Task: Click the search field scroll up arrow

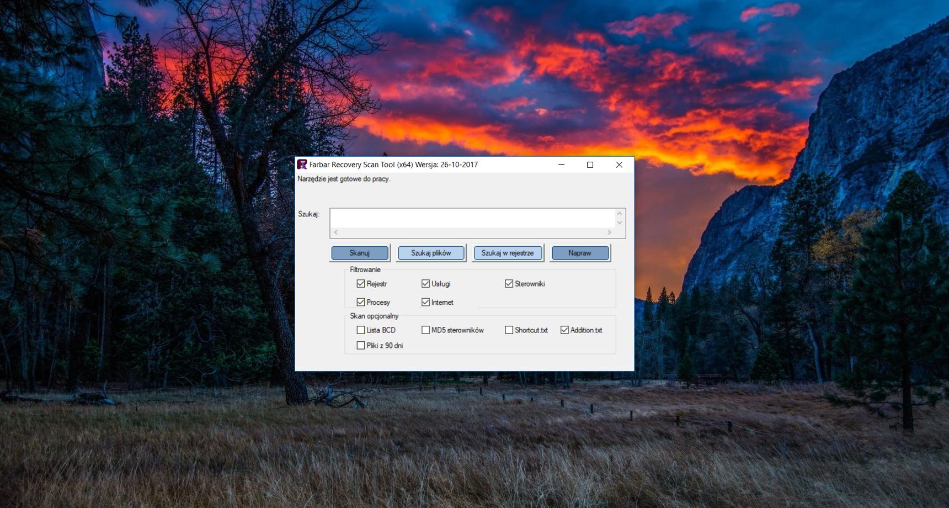Action: pyautogui.click(x=620, y=214)
